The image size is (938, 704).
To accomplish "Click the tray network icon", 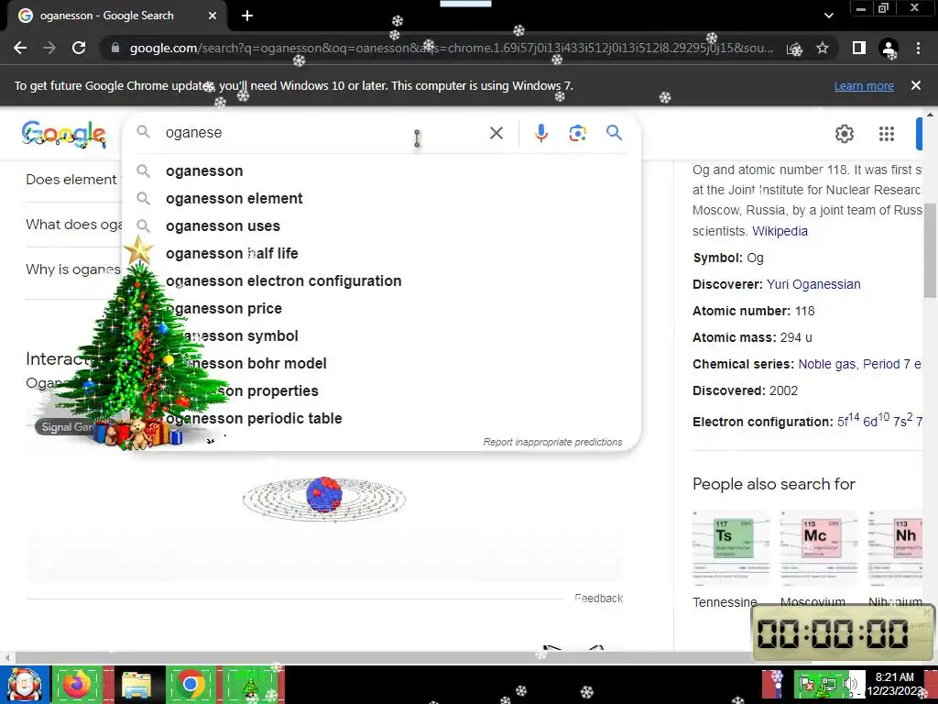I will tap(828, 684).
